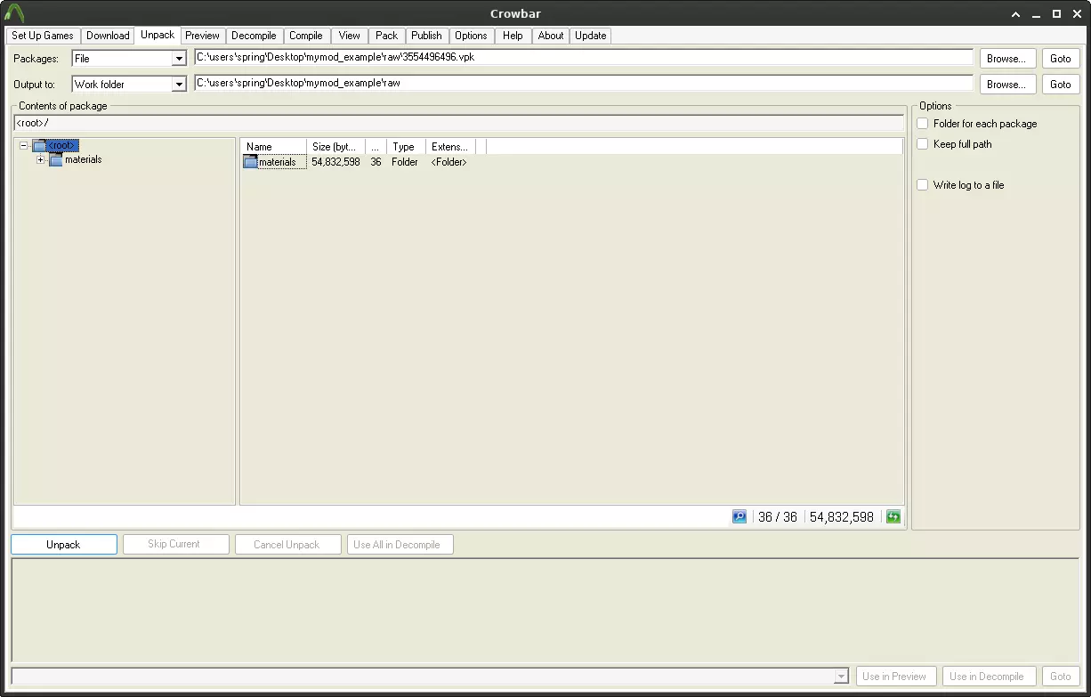Viewport: 1091px width, 697px height.
Task: Open the Packages type dropdown
Action: click(x=179, y=59)
